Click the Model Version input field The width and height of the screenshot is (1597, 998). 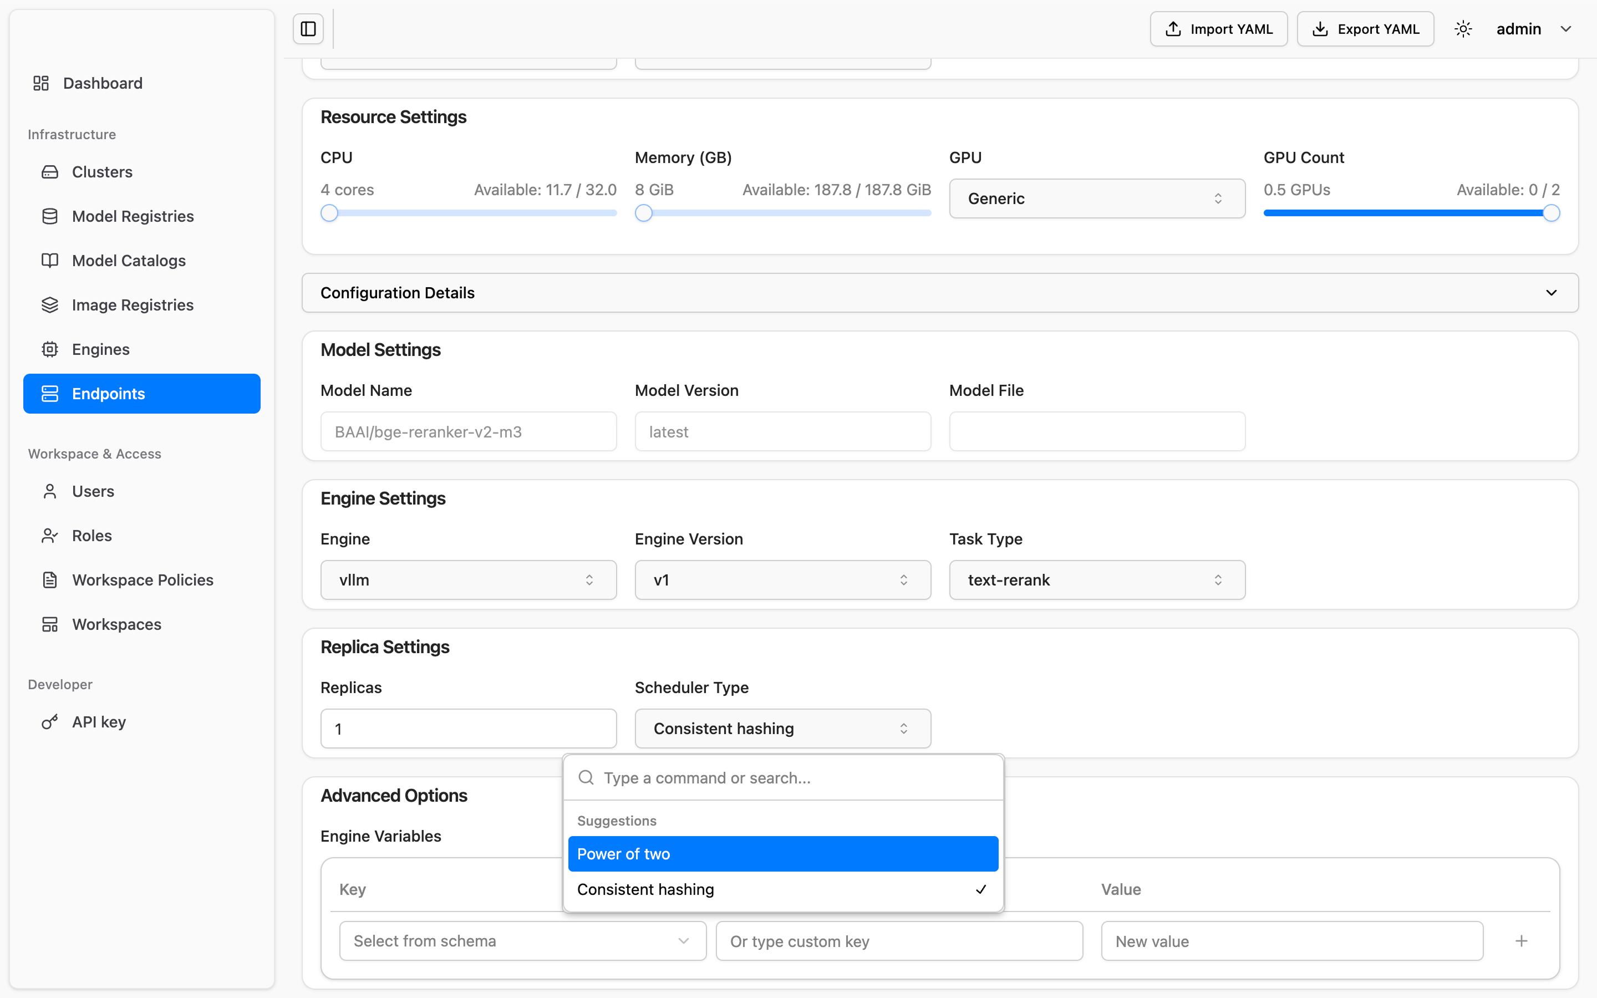782,432
